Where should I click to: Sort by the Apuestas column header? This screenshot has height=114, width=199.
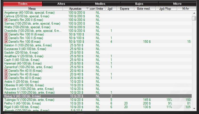(x=76, y=8)
